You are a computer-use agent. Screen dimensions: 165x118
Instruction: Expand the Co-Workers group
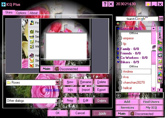(x=118, y=58)
